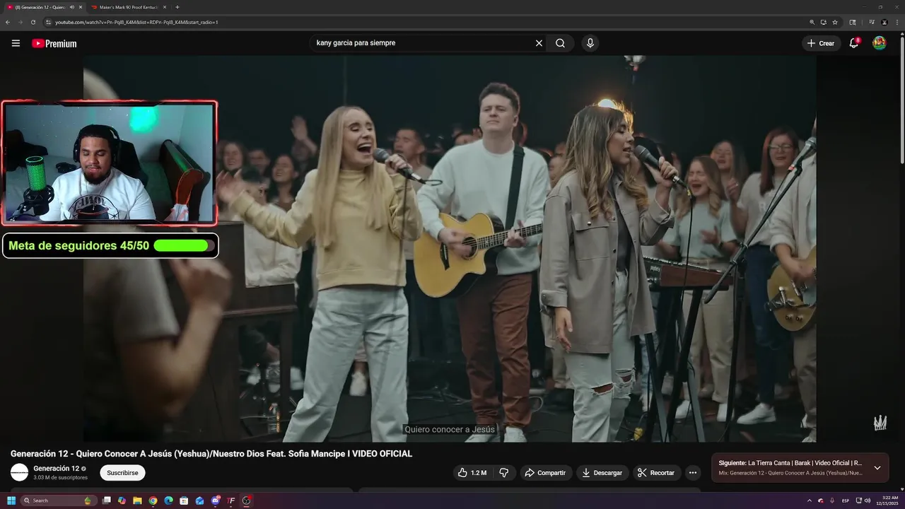The width and height of the screenshot is (905, 509).
Task: Open the clock showing 3:22 AM
Action: (x=887, y=501)
